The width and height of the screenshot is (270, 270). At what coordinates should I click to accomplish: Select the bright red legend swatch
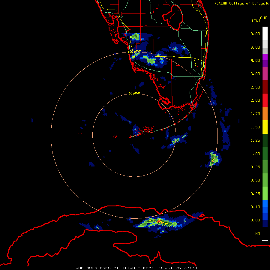[x=265, y=100]
